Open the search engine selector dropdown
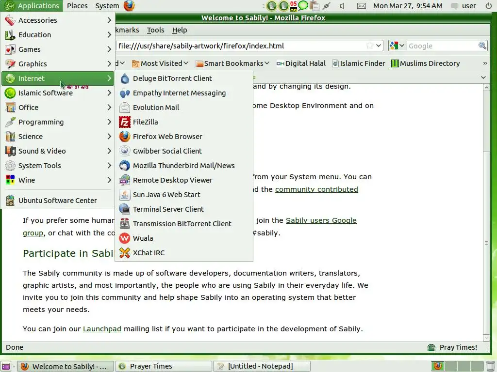 click(x=397, y=46)
